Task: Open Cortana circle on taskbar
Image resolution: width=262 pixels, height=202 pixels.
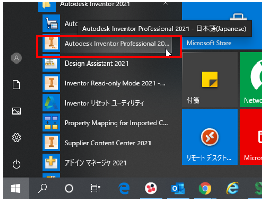Action: (x=69, y=188)
